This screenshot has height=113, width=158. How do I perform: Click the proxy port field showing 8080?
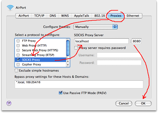136,41
